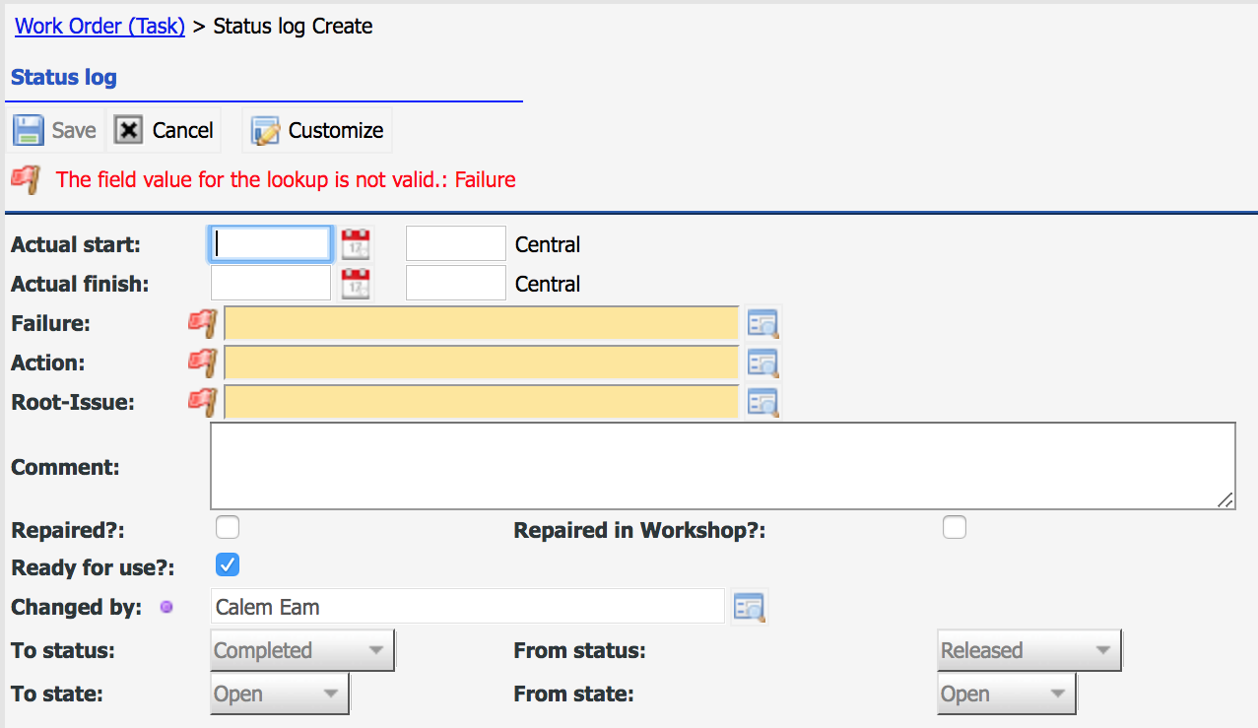Open the From status dropdown
The height and width of the screenshot is (728, 1258).
click(1028, 651)
